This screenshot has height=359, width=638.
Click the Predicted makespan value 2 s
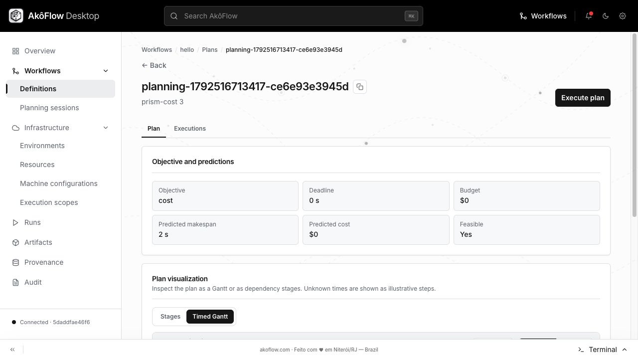[163, 234]
